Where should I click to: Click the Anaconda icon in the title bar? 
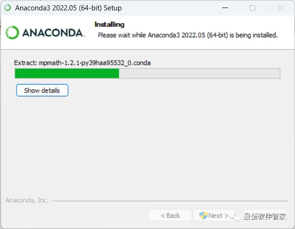(8, 8)
